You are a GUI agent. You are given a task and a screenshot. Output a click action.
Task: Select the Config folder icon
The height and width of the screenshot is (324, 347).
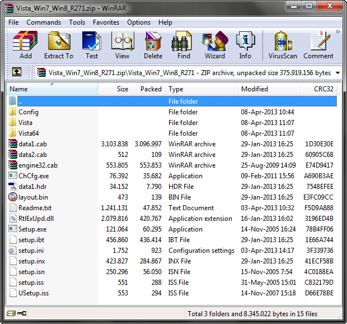pyautogui.click(x=13, y=112)
